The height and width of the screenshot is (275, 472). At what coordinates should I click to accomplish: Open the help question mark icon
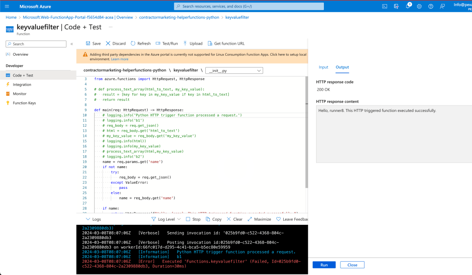431,6
